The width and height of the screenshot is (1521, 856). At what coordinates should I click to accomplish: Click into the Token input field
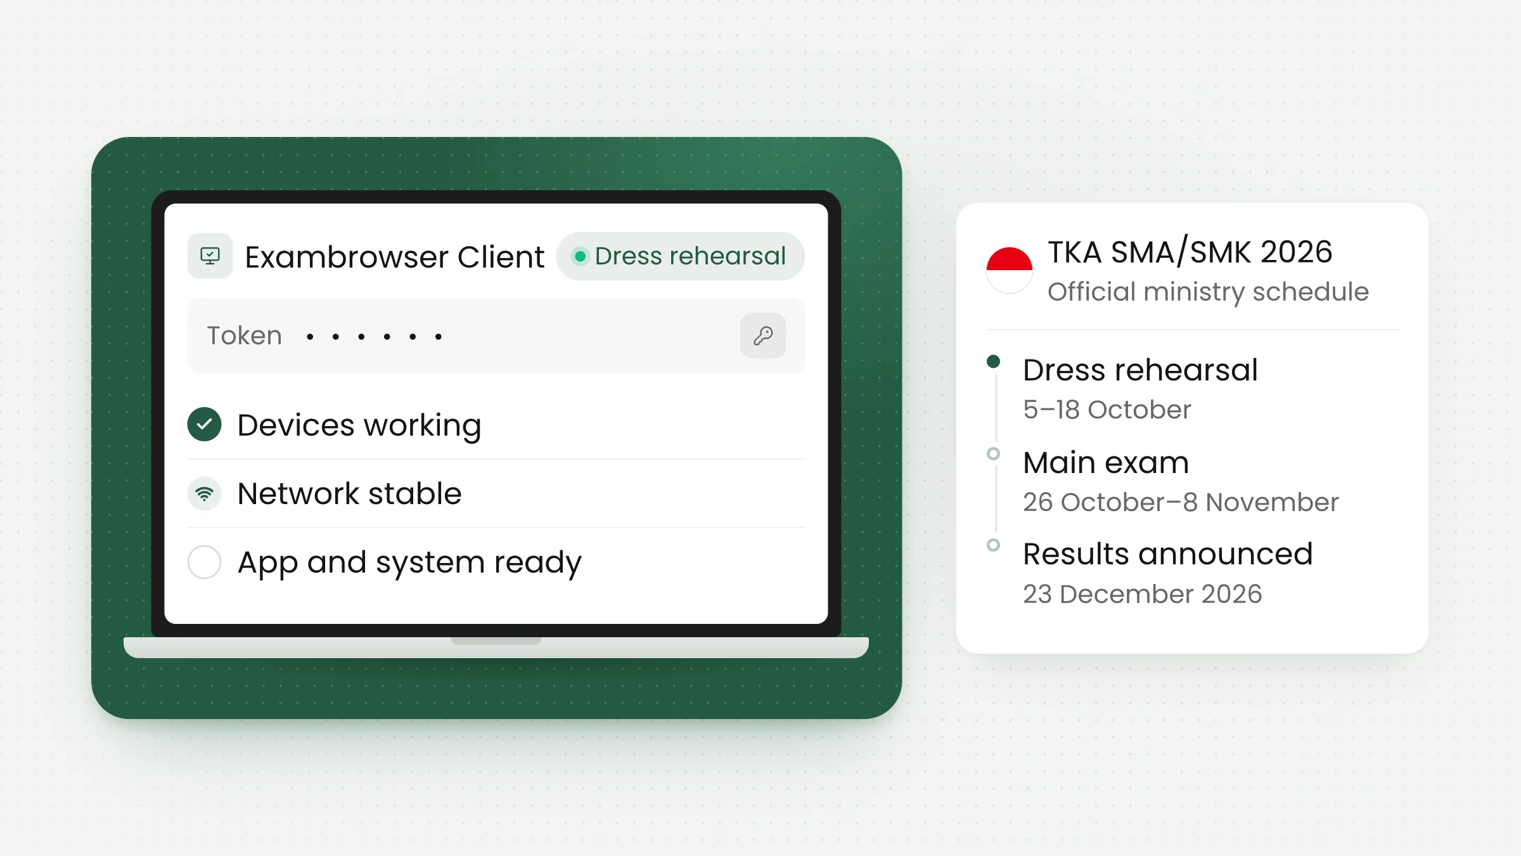496,335
